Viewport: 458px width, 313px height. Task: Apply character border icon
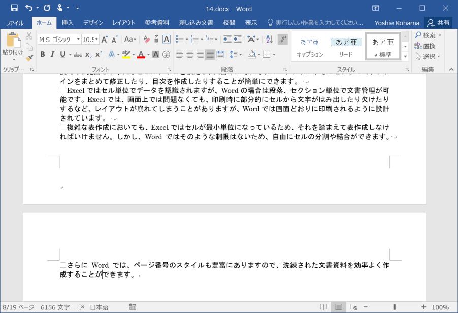tap(167, 40)
